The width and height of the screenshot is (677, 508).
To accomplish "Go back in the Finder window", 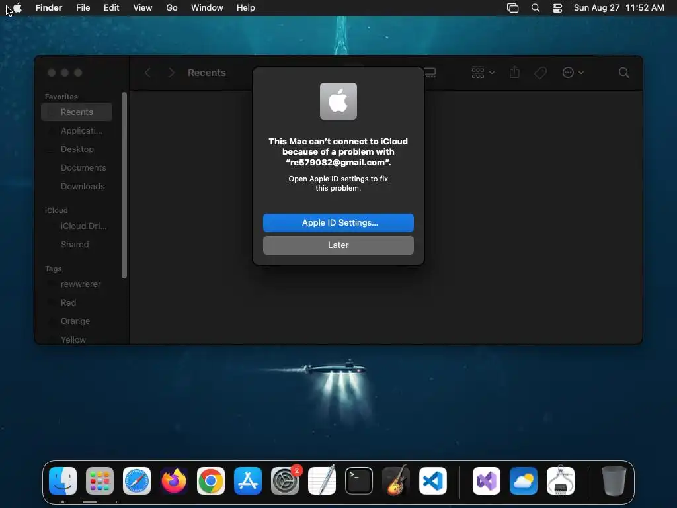I will (147, 73).
